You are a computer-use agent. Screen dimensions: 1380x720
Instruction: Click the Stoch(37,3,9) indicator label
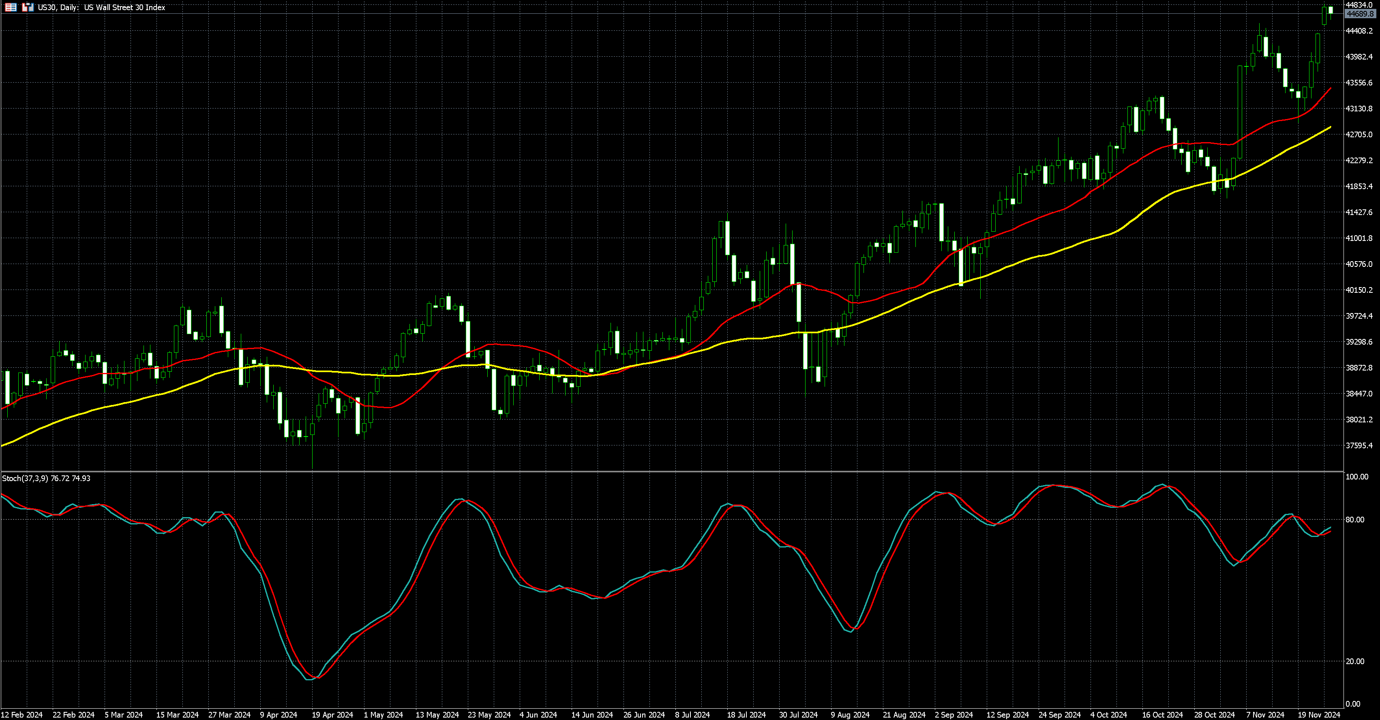pyautogui.click(x=25, y=478)
